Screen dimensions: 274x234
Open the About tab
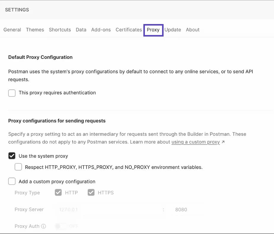[x=192, y=30]
